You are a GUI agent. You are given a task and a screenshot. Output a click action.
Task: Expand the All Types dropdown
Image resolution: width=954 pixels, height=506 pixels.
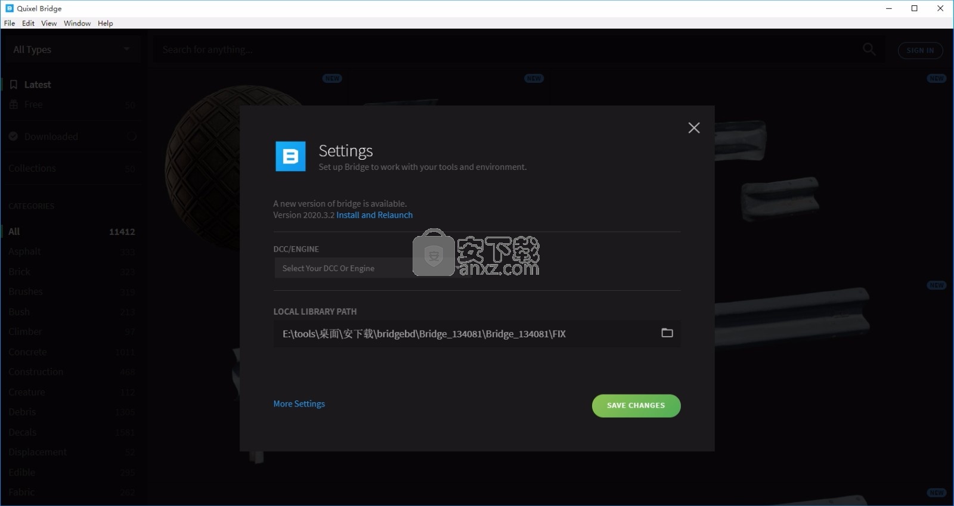(74, 49)
